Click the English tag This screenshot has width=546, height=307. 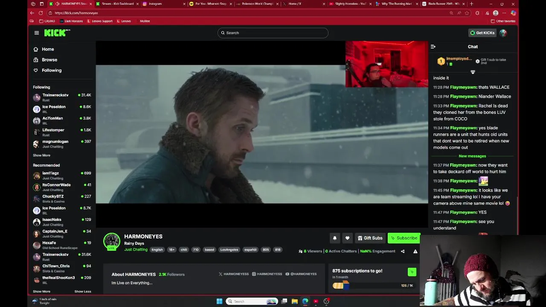pos(157,249)
